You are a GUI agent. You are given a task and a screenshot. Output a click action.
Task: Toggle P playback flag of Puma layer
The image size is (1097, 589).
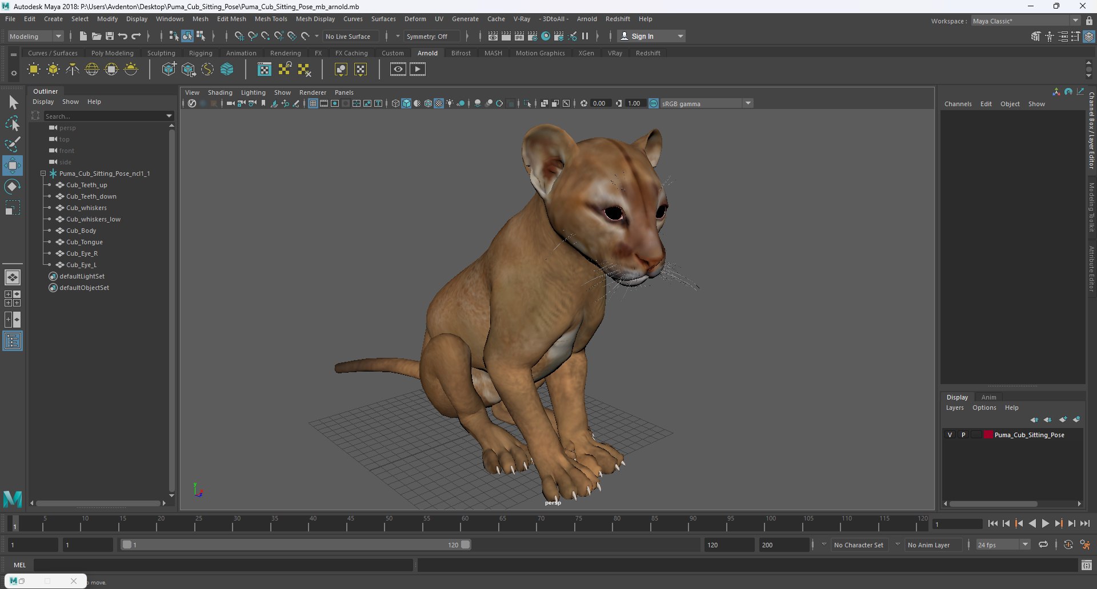(x=963, y=435)
